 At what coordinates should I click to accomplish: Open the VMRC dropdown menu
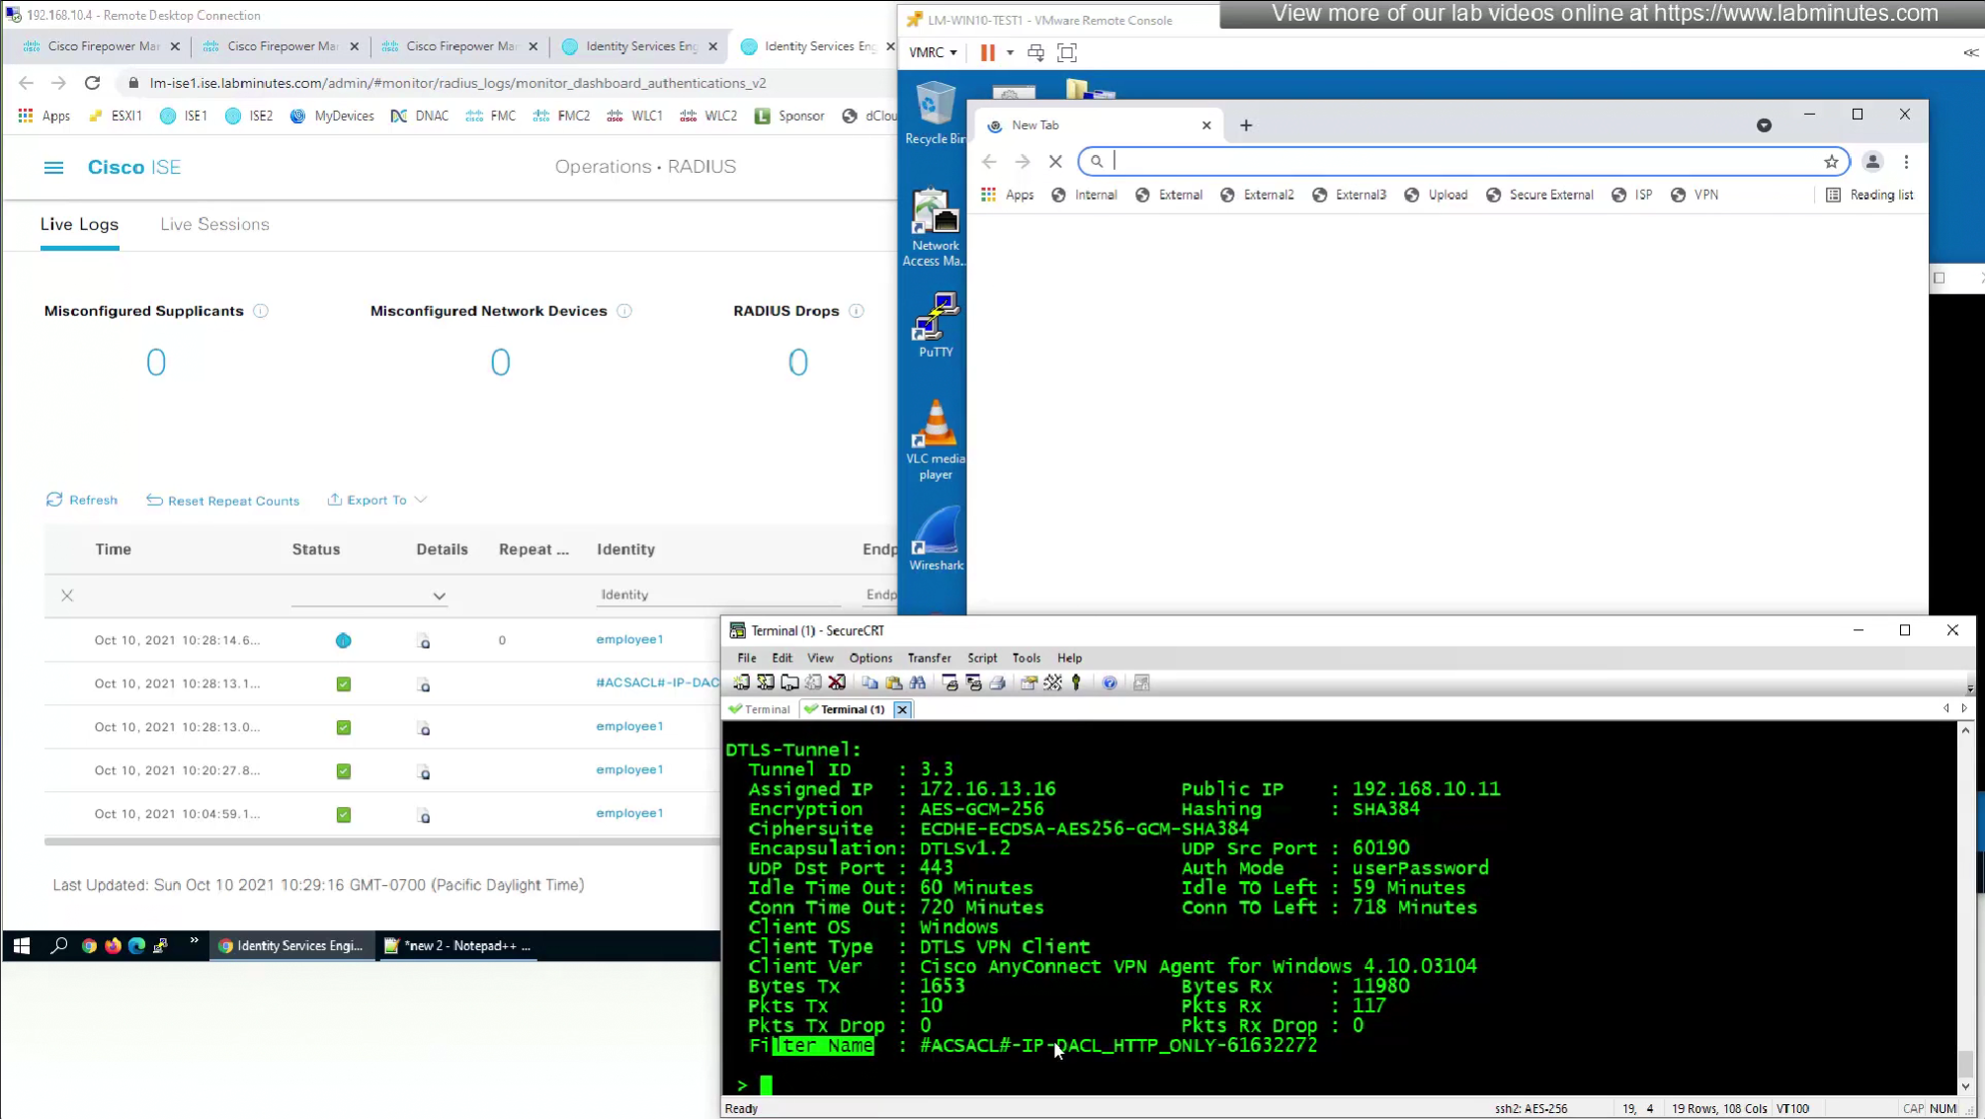coord(932,52)
